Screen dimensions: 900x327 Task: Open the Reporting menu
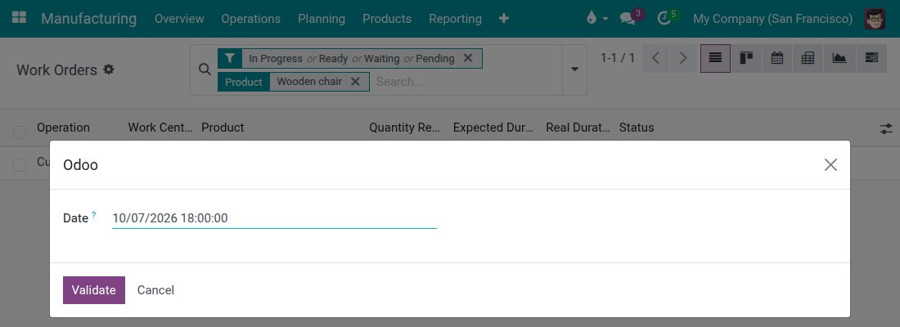[455, 18]
